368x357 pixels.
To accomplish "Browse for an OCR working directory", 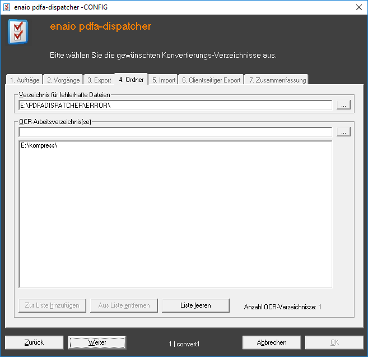I will (344, 132).
